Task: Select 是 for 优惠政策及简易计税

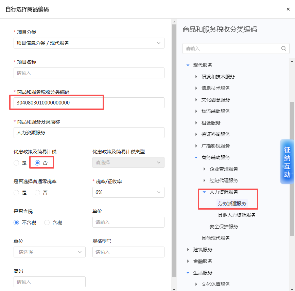Action: [x=16, y=163]
